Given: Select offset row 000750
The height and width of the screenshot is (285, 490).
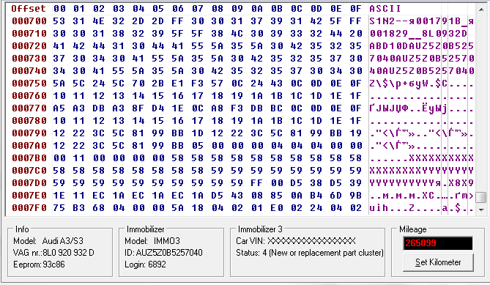Looking at the screenshot, I should click(x=29, y=84).
